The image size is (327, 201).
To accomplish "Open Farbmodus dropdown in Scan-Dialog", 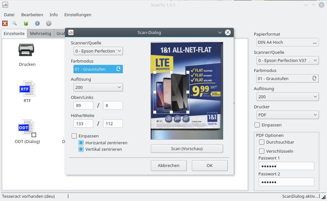I will 98,69.
